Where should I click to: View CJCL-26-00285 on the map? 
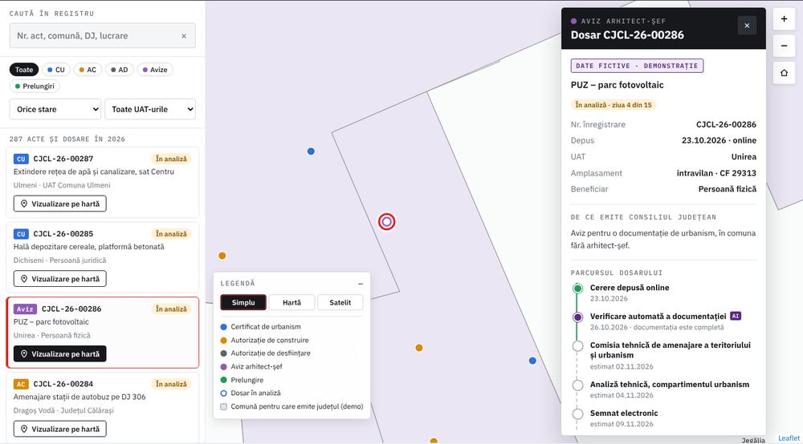[x=60, y=279]
